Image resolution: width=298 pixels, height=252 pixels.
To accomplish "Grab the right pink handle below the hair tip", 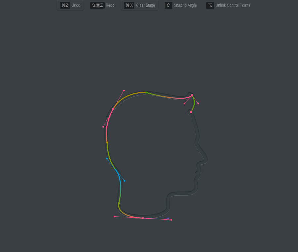I will coord(198,104).
